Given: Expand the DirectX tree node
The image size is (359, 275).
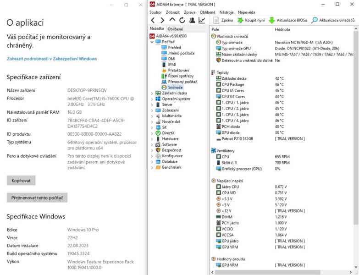Looking at the screenshot, I should coord(152,133).
